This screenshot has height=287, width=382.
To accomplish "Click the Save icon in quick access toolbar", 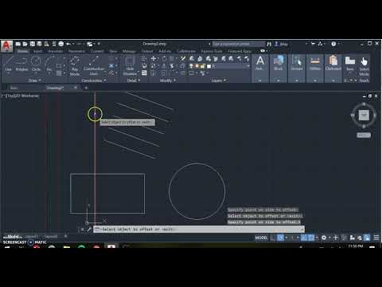I will pyautogui.click(x=33, y=44).
